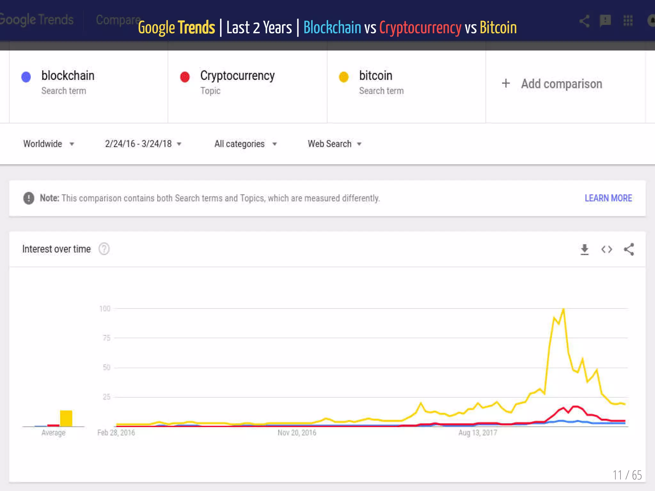Share the Interest over time chart
Image resolution: width=655 pixels, height=491 pixels.
[x=629, y=249]
